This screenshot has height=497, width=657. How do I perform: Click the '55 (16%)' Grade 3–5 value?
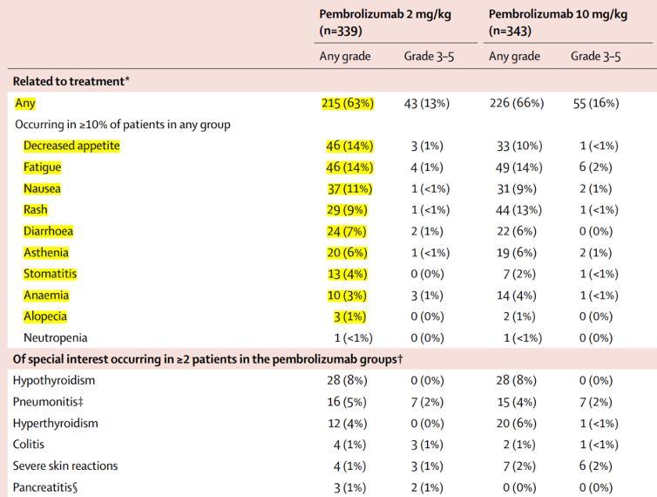pyautogui.click(x=594, y=103)
